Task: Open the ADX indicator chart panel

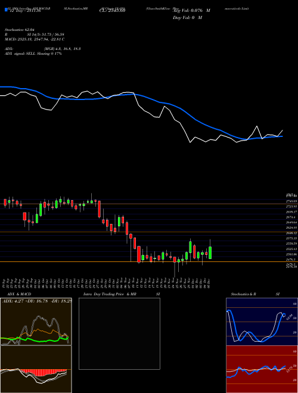Action: click(x=36, y=322)
